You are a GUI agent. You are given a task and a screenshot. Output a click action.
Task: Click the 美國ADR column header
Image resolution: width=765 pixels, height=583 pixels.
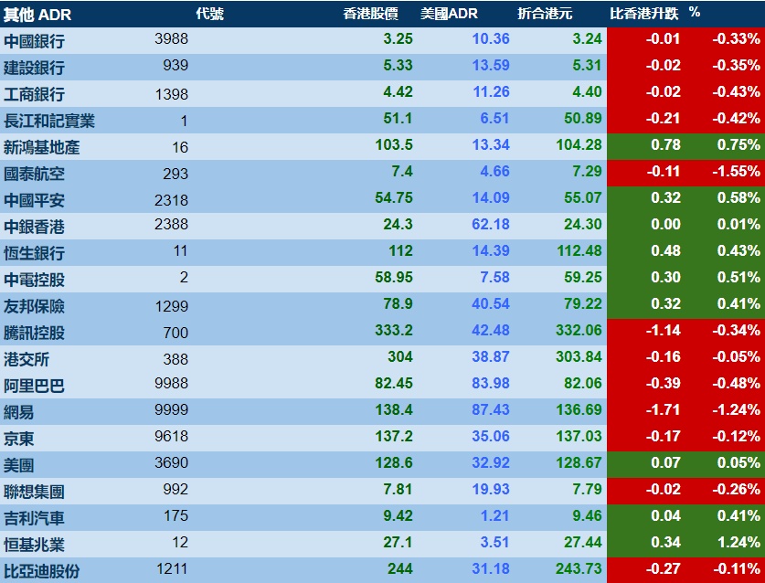point(449,14)
